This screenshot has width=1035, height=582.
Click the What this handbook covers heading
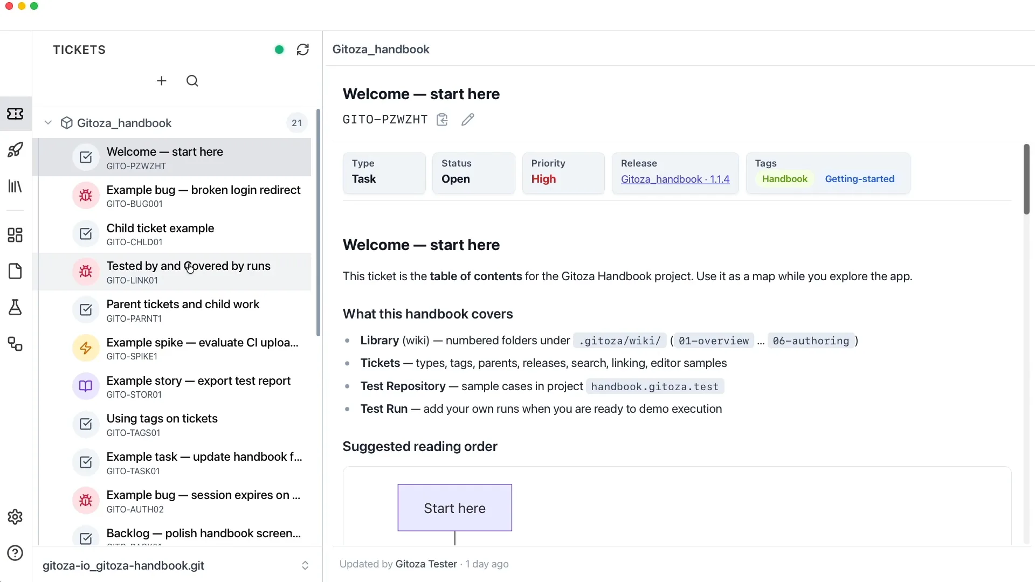coord(427,314)
